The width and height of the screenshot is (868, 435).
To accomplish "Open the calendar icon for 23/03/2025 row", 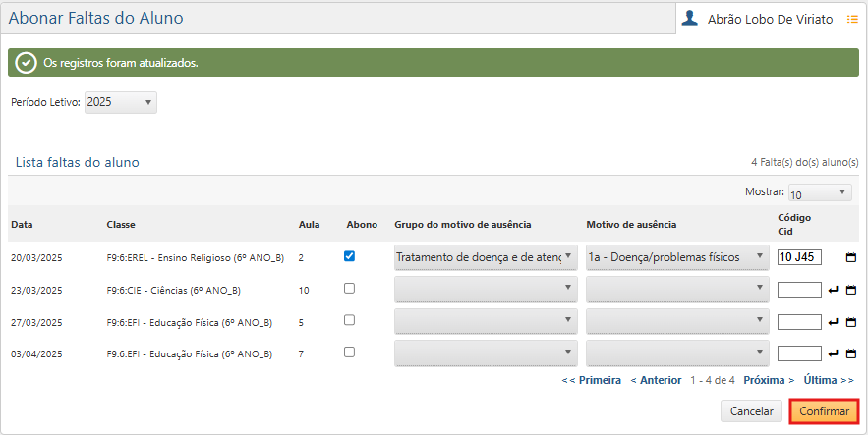I will pos(851,290).
